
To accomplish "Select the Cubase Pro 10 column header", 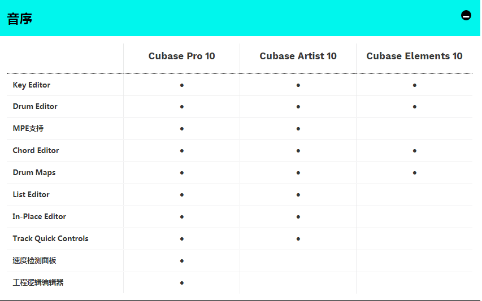I will (182, 56).
